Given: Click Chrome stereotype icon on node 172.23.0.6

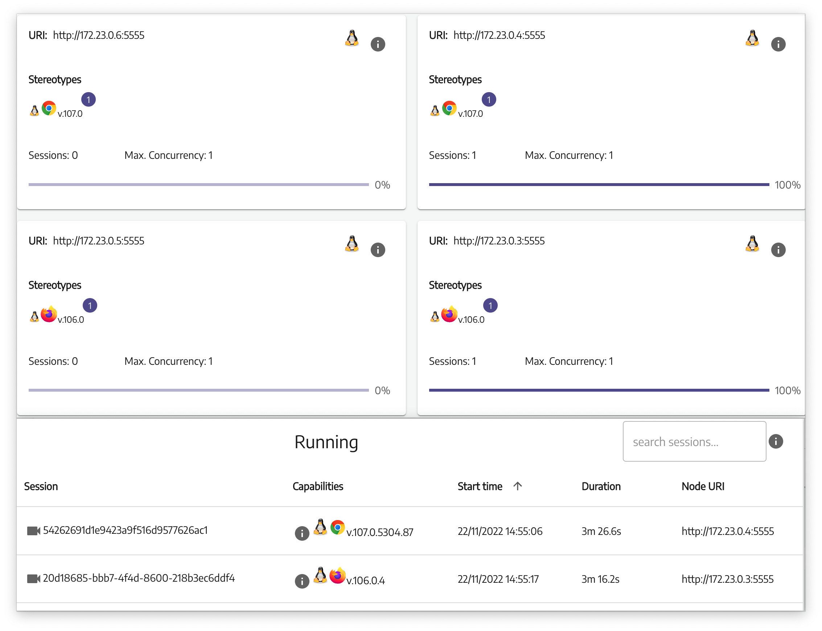Looking at the screenshot, I should [x=49, y=108].
